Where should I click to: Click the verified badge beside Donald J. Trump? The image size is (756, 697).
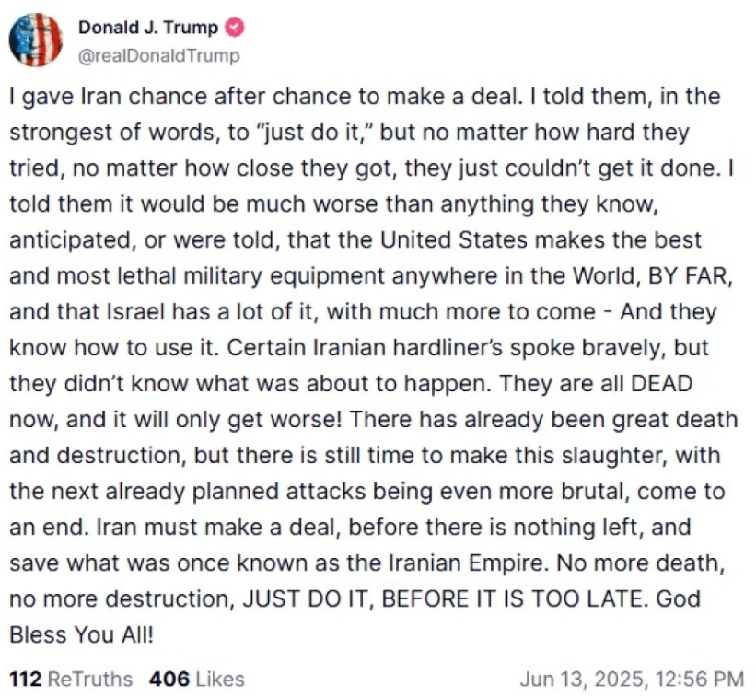click(235, 29)
